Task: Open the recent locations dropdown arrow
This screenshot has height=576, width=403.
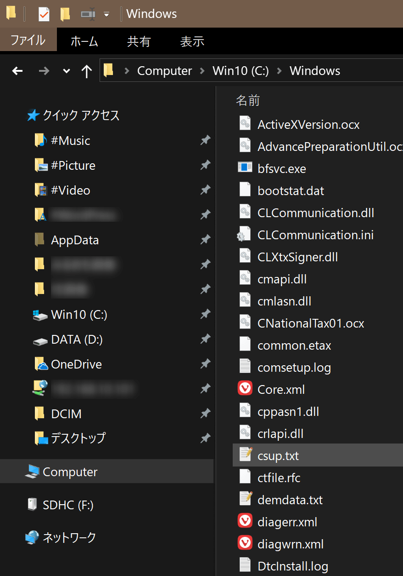Action: tap(67, 71)
